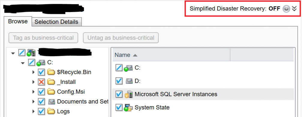The width and height of the screenshot is (307, 117).
Task: Select the Config.Msi tree label
Action: tap(71, 92)
